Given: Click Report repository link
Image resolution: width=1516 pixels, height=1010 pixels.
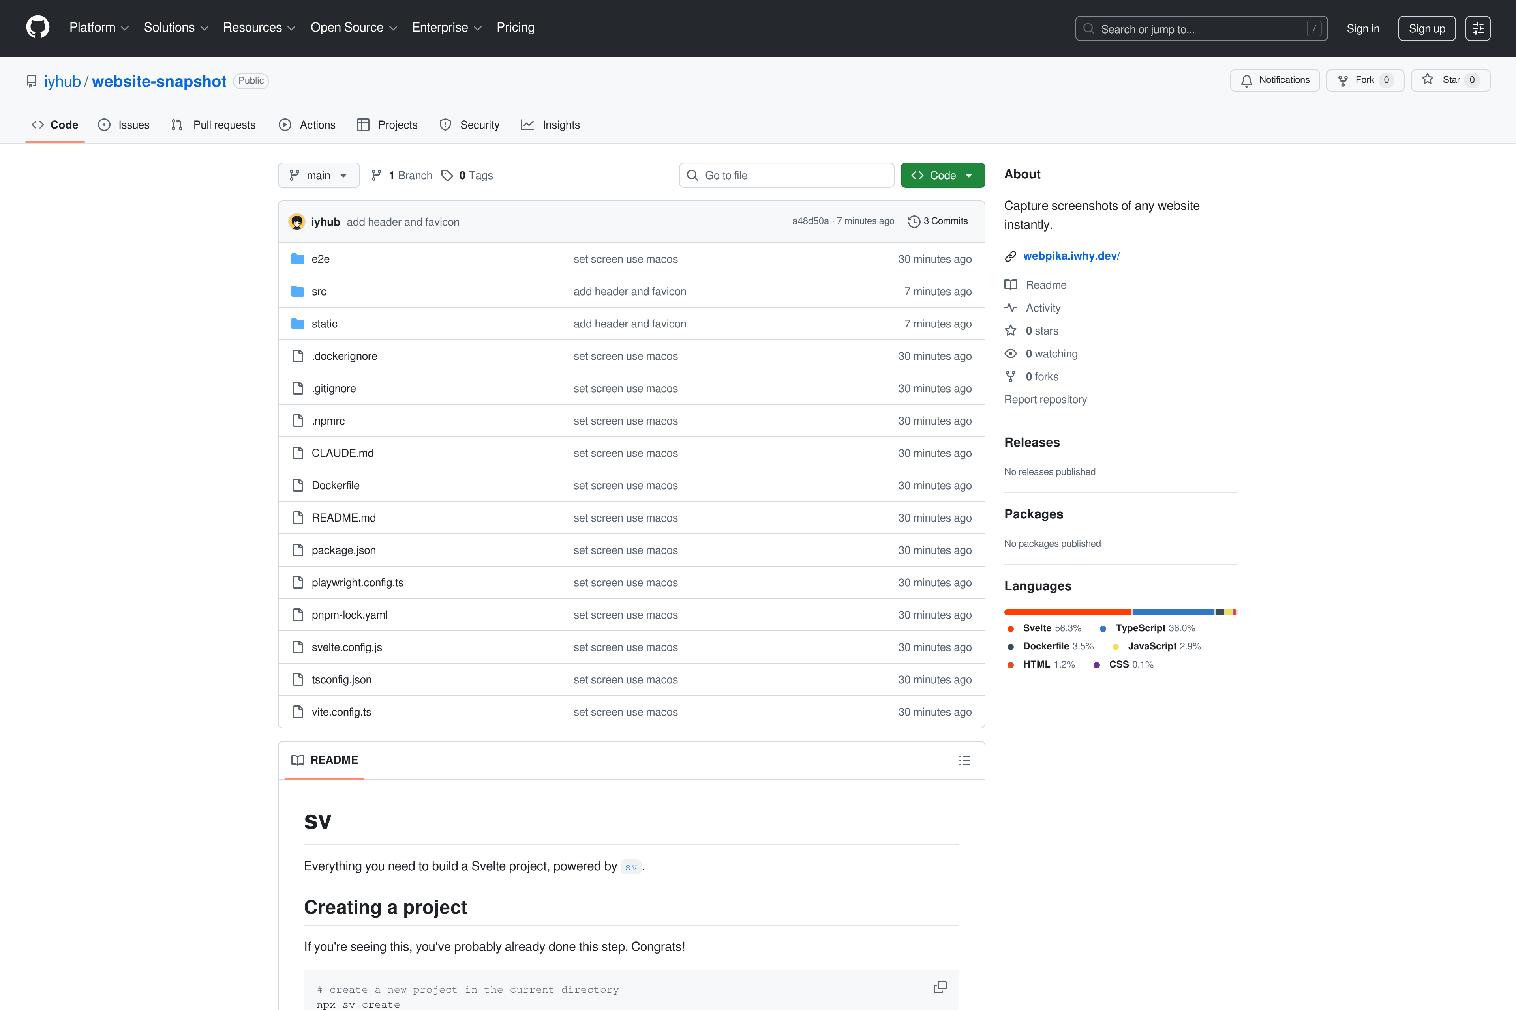Looking at the screenshot, I should [x=1045, y=399].
